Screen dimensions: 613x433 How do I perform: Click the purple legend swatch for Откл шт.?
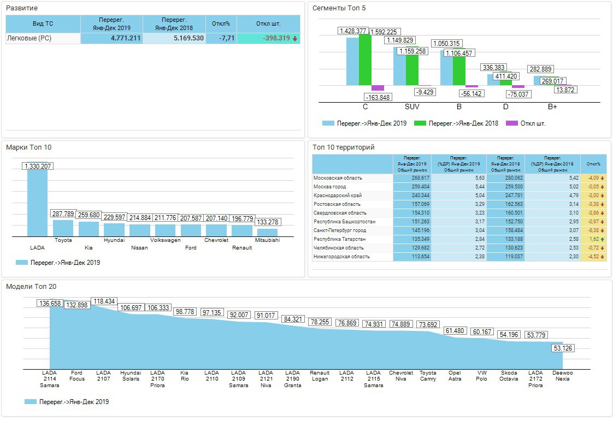512,123
